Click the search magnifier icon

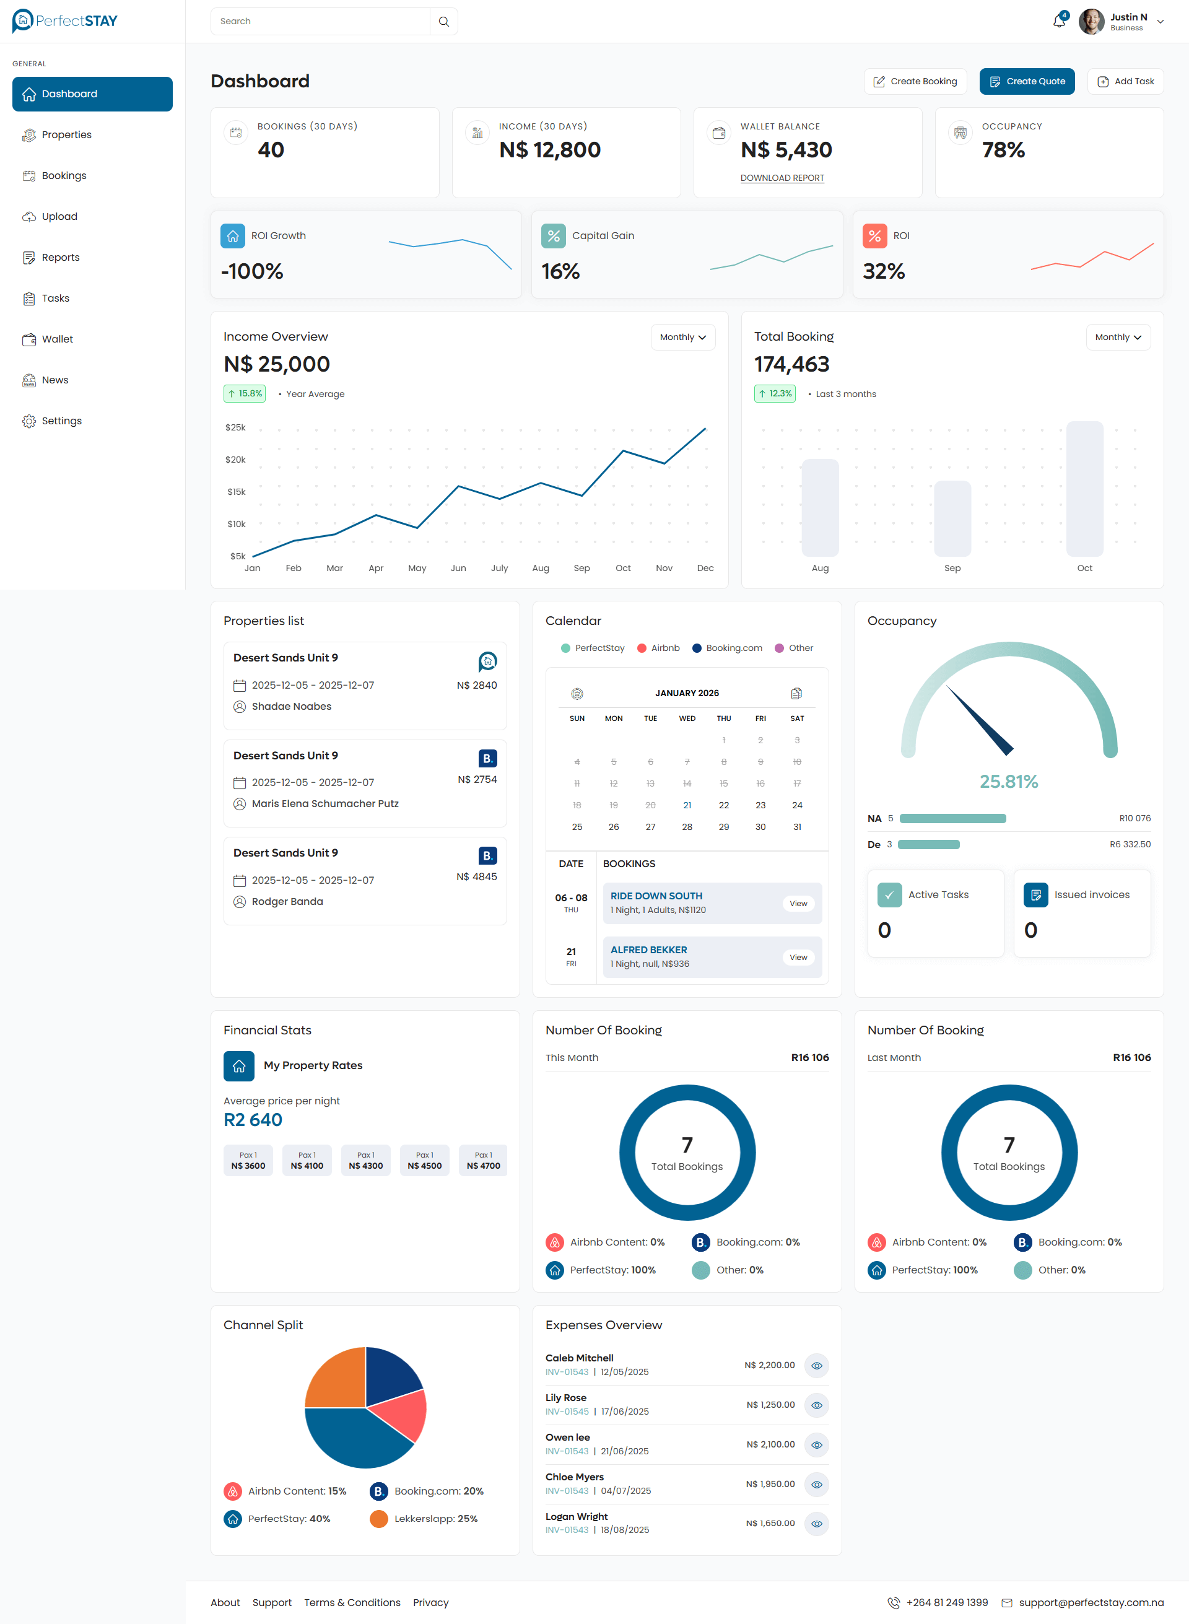click(x=443, y=22)
